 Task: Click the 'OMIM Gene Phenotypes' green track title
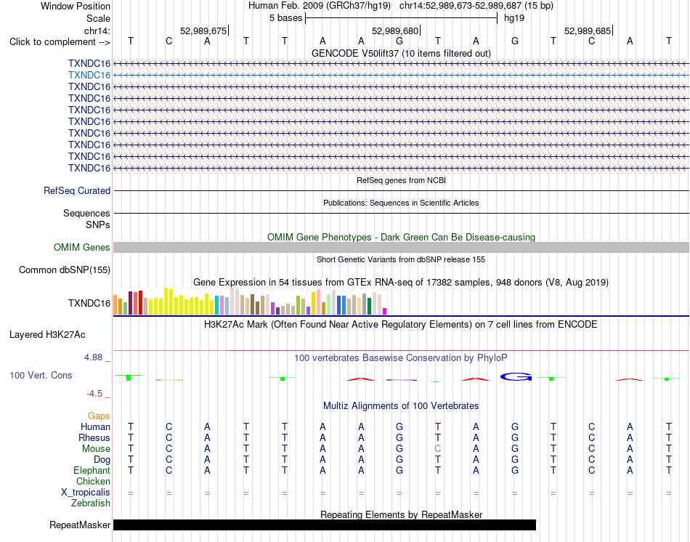tap(401, 237)
